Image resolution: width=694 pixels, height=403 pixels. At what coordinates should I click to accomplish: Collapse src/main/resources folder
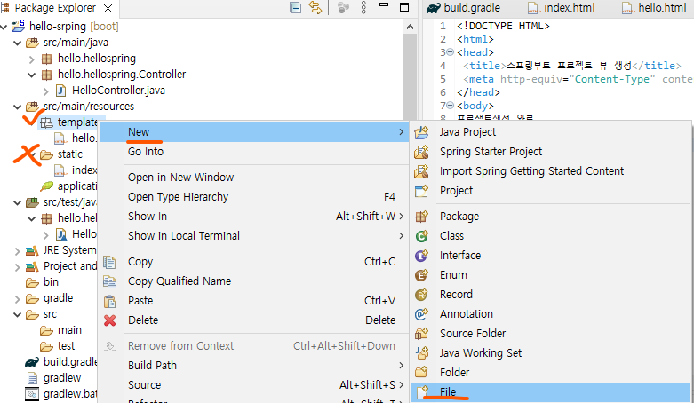[x=17, y=107]
